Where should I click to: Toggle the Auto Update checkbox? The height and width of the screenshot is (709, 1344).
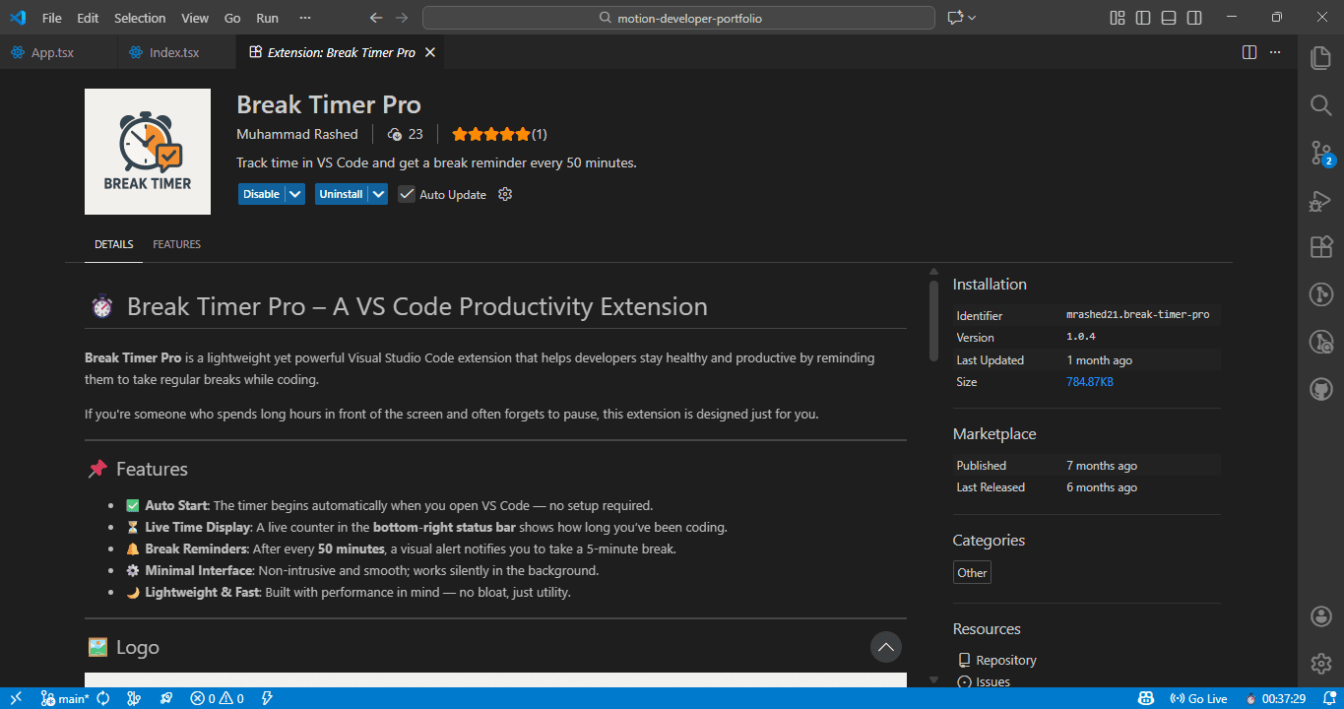(407, 194)
